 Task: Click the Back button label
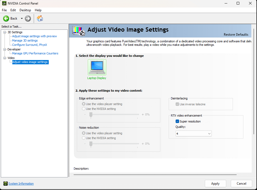tap(14, 18)
